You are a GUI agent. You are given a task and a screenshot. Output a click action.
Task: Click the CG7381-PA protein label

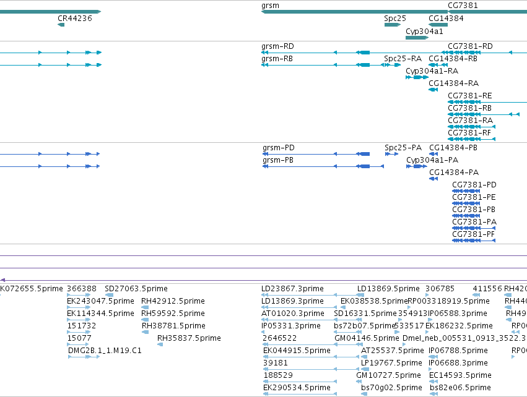(x=474, y=222)
